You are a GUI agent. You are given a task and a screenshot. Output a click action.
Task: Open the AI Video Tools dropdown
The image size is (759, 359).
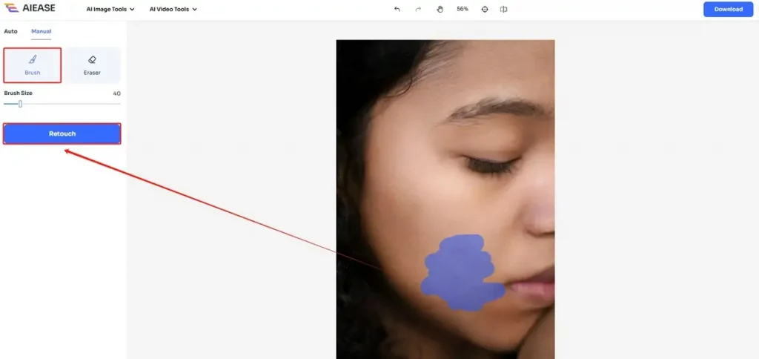coord(173,10)
